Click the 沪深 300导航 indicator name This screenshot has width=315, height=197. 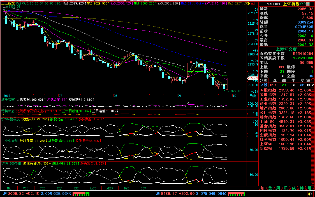coord(11,163)
